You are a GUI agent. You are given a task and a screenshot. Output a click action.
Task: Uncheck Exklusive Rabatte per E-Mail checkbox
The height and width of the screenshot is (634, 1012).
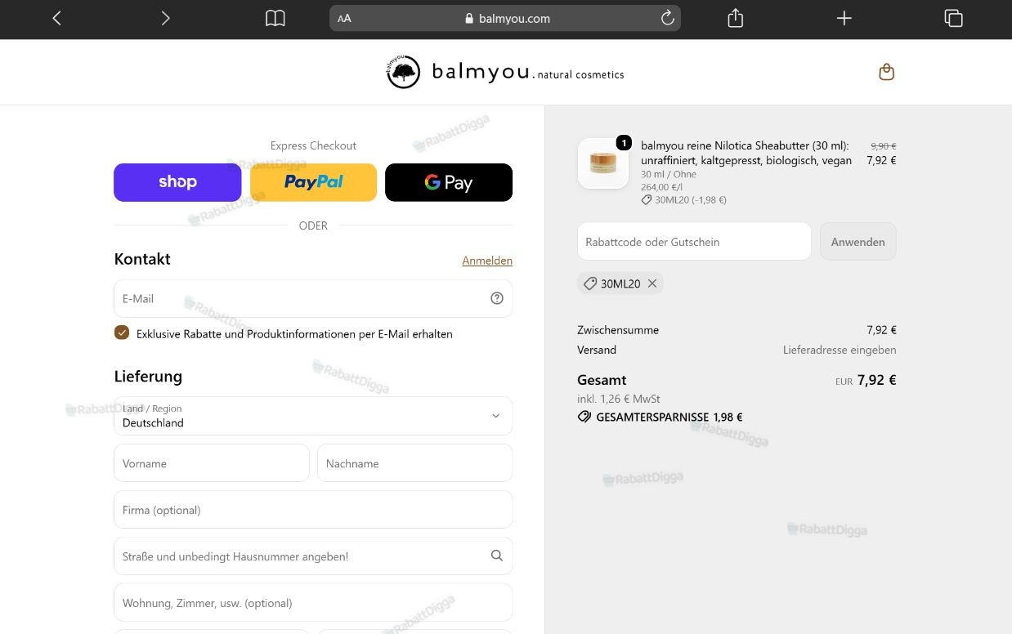coord(122,332)
